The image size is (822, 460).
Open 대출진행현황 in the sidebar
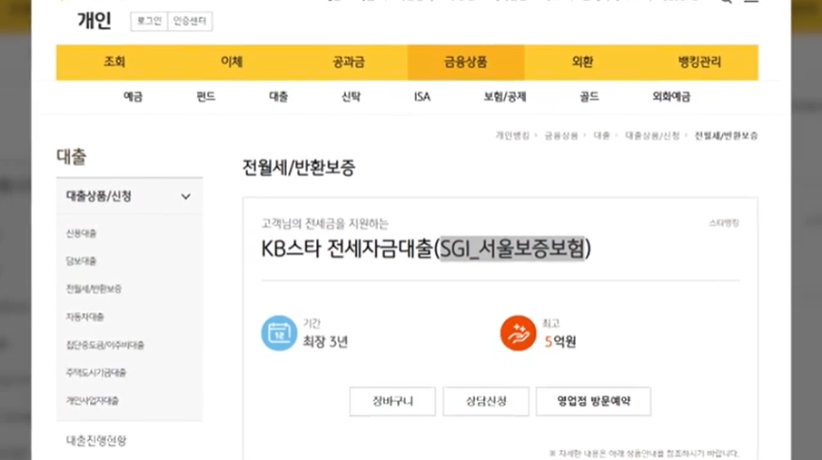(96, 441)
